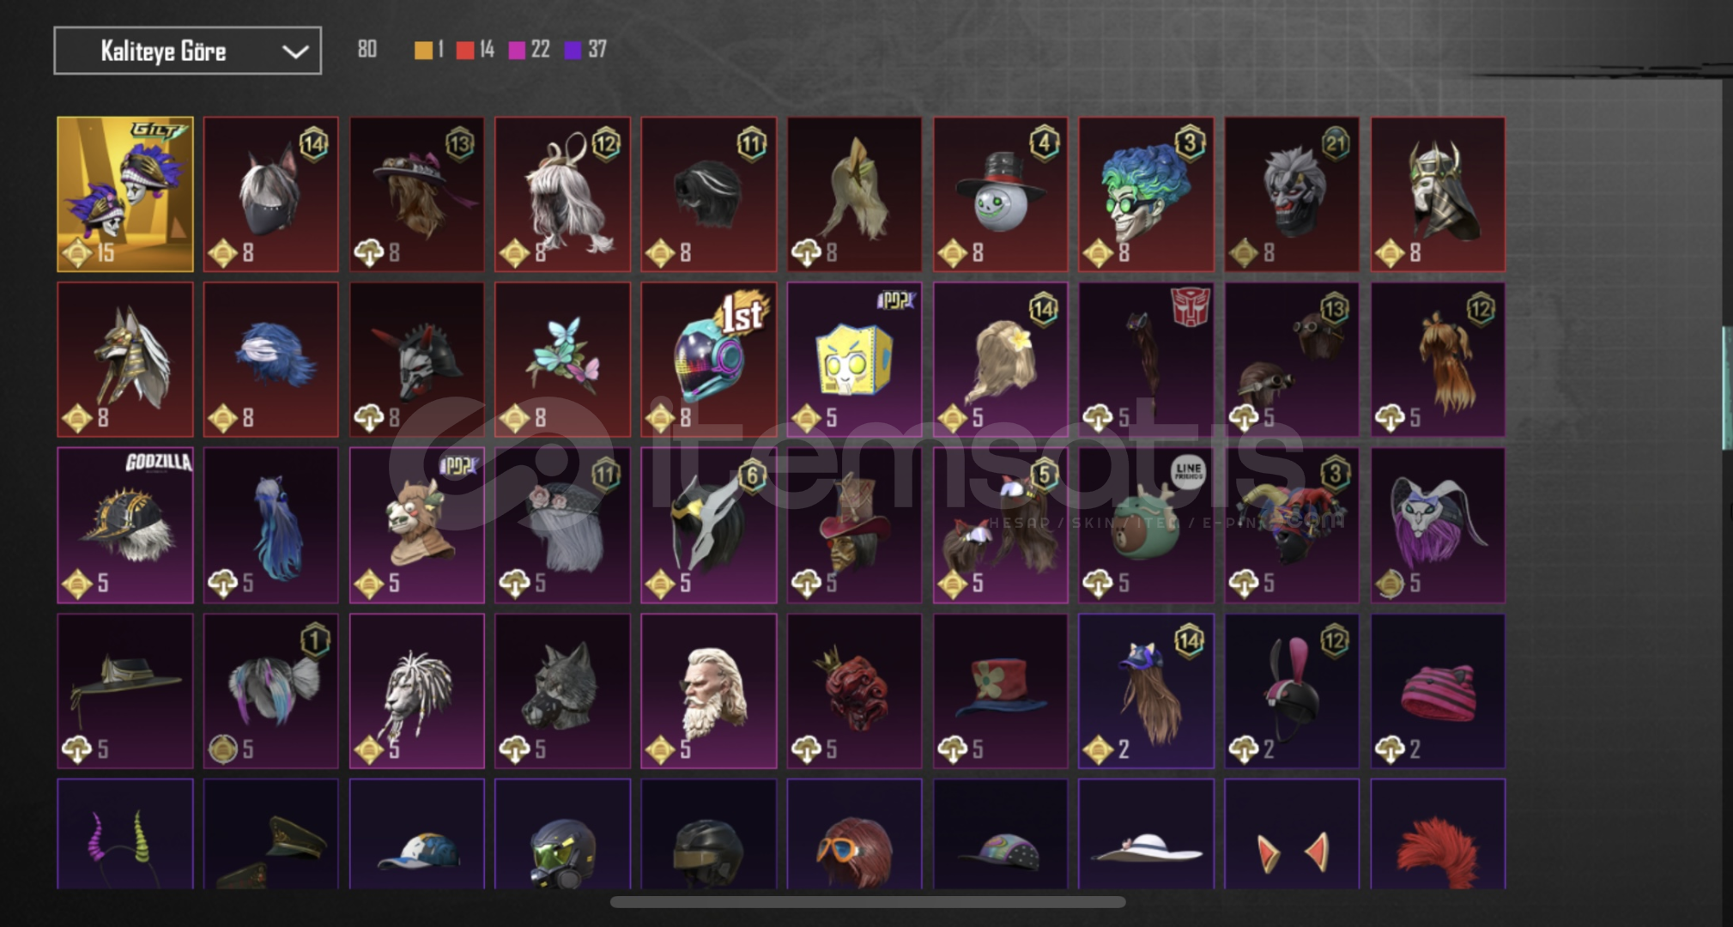Pick the yellow box-head mask item
1733x927 pixels.
click(854, 360)
